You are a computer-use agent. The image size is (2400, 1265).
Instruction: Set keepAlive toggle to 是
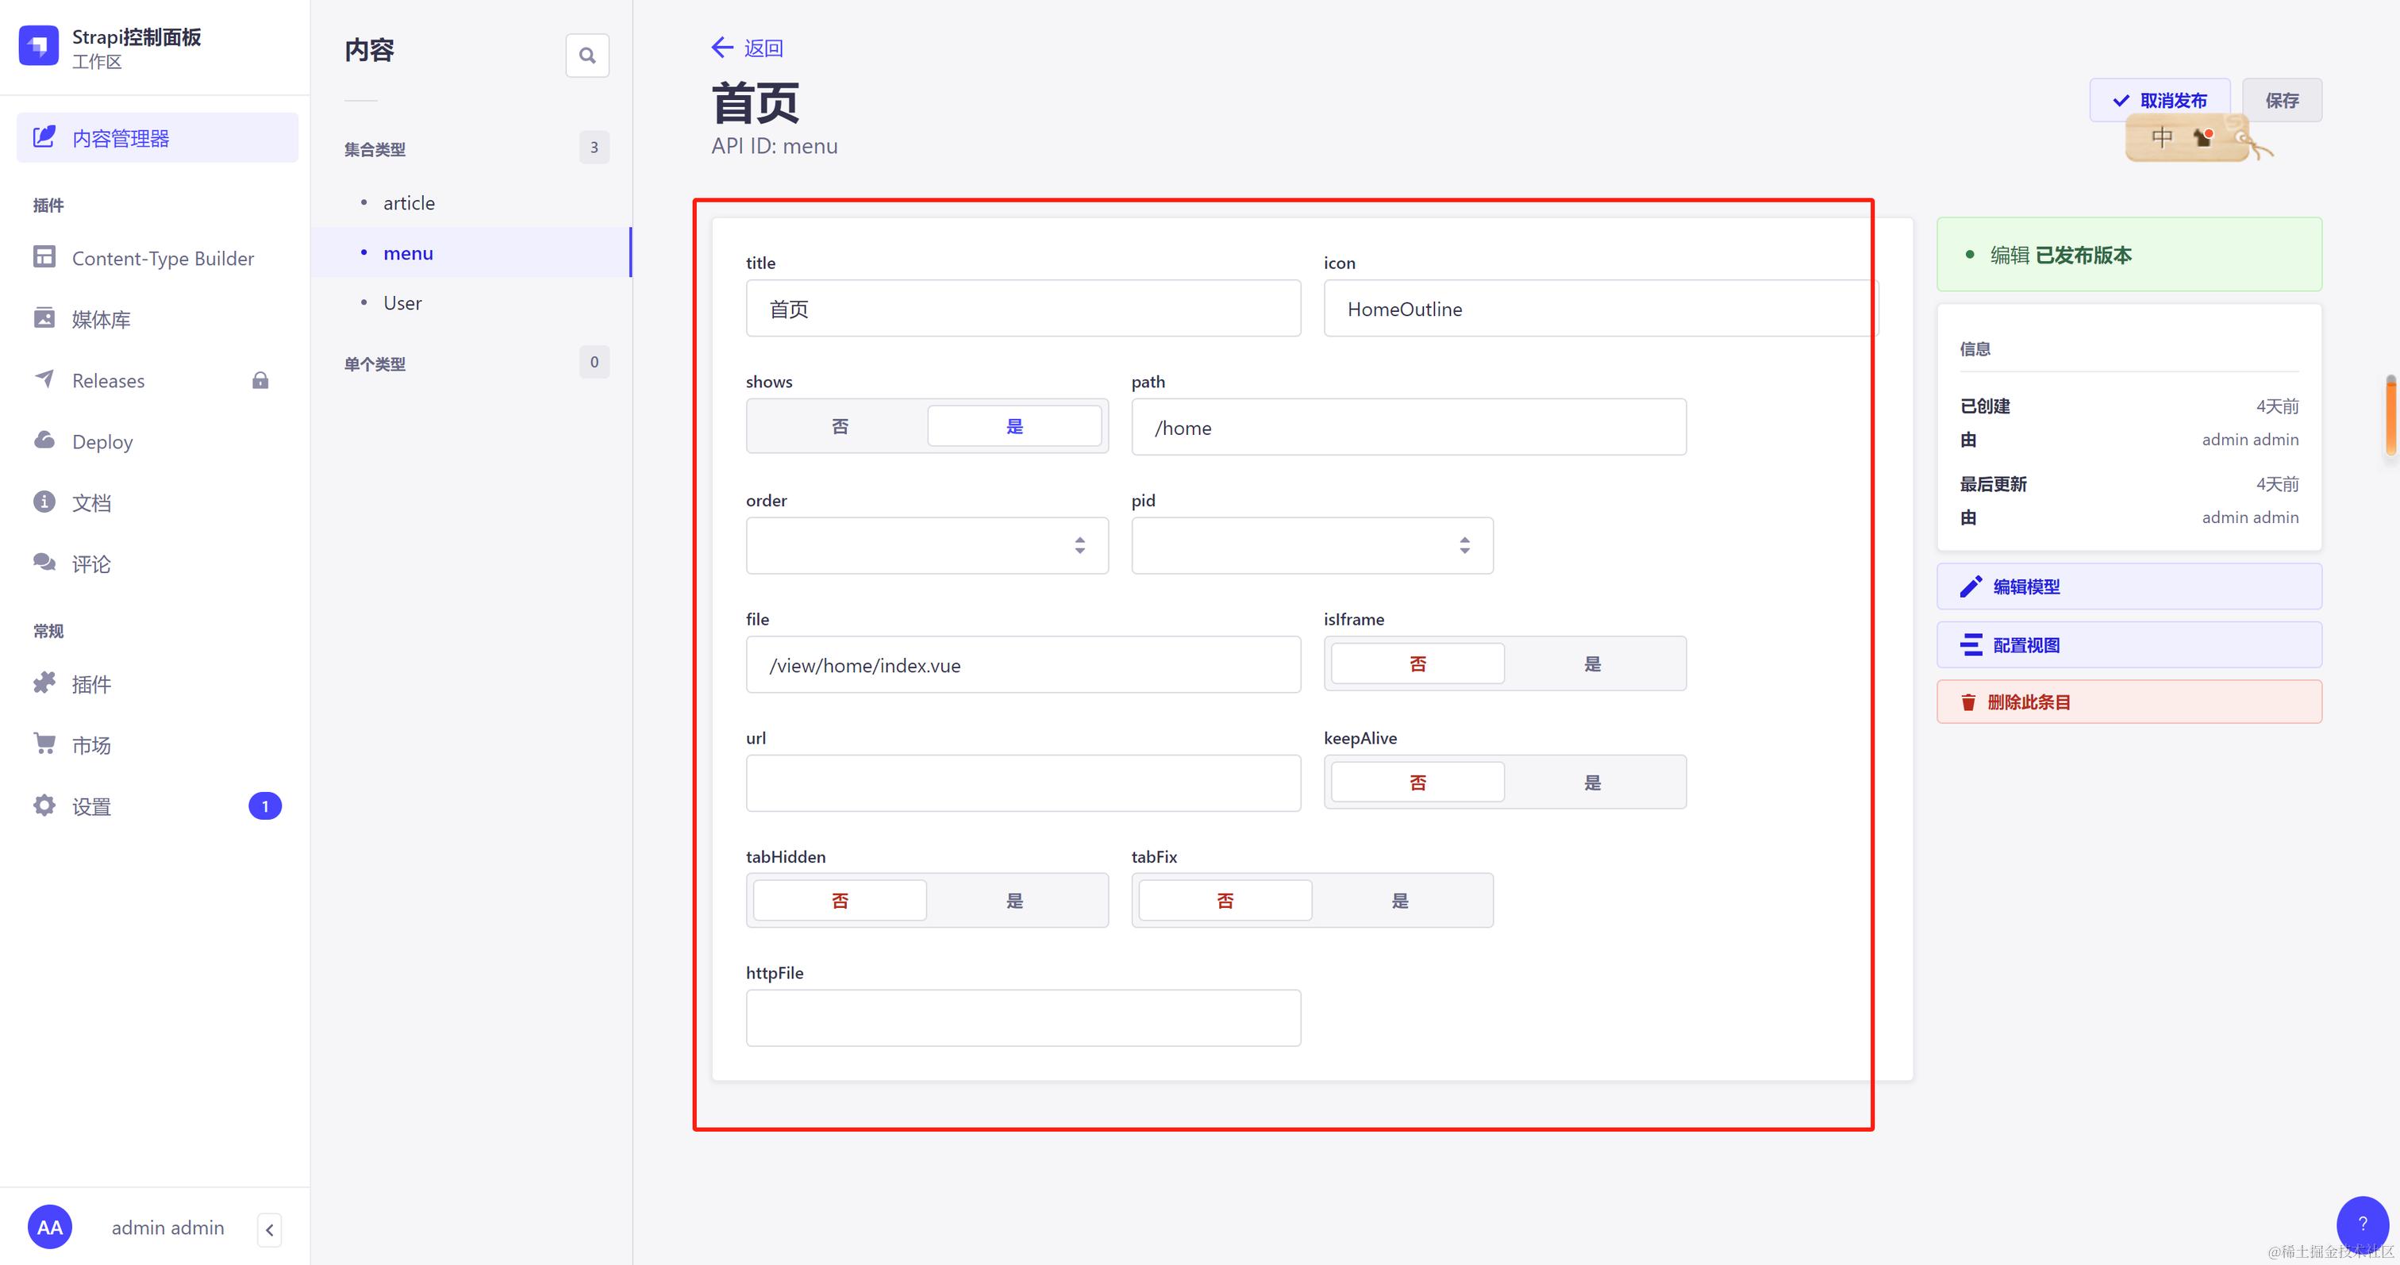(x=1592, y=782)
